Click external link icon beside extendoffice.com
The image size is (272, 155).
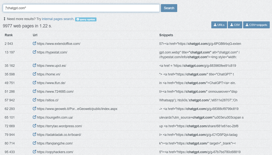pyautogui.click(x=34, y=44)
